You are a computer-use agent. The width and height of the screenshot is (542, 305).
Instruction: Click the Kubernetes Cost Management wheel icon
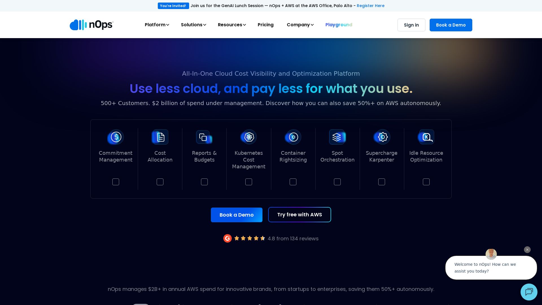[249, 137]
